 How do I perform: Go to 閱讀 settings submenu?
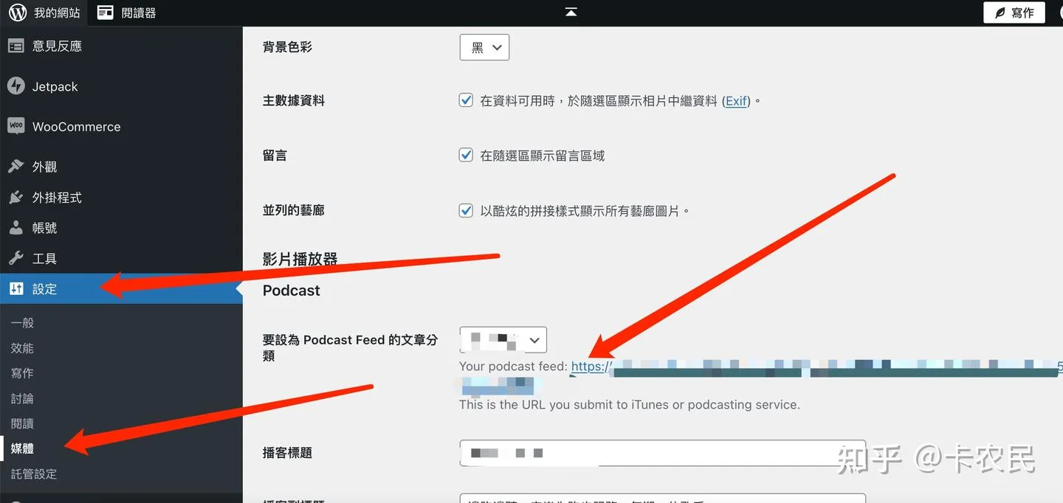[23, 423]
